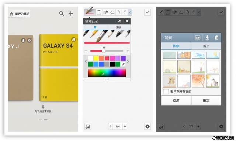This screenshot has width=236, height=141.
Task: Select the pumpkin background thumbnail
Action: coord(184,55)
